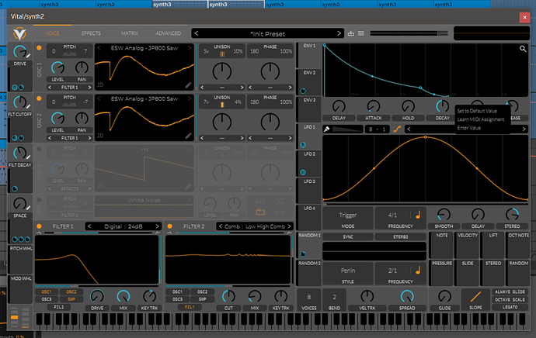Click the magnifier icon in the envelope display

524,49
